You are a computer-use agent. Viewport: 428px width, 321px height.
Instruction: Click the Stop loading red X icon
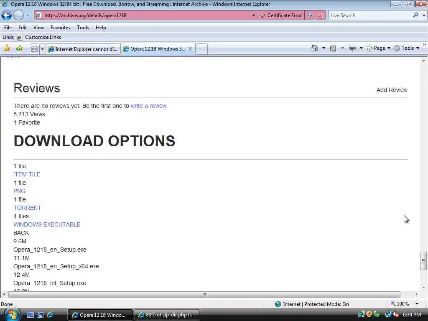coord(320,15)
